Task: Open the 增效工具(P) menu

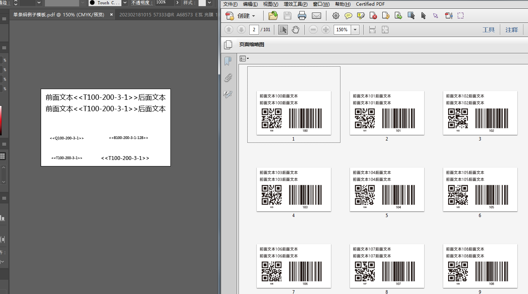Action: click(x=296, y=4)
